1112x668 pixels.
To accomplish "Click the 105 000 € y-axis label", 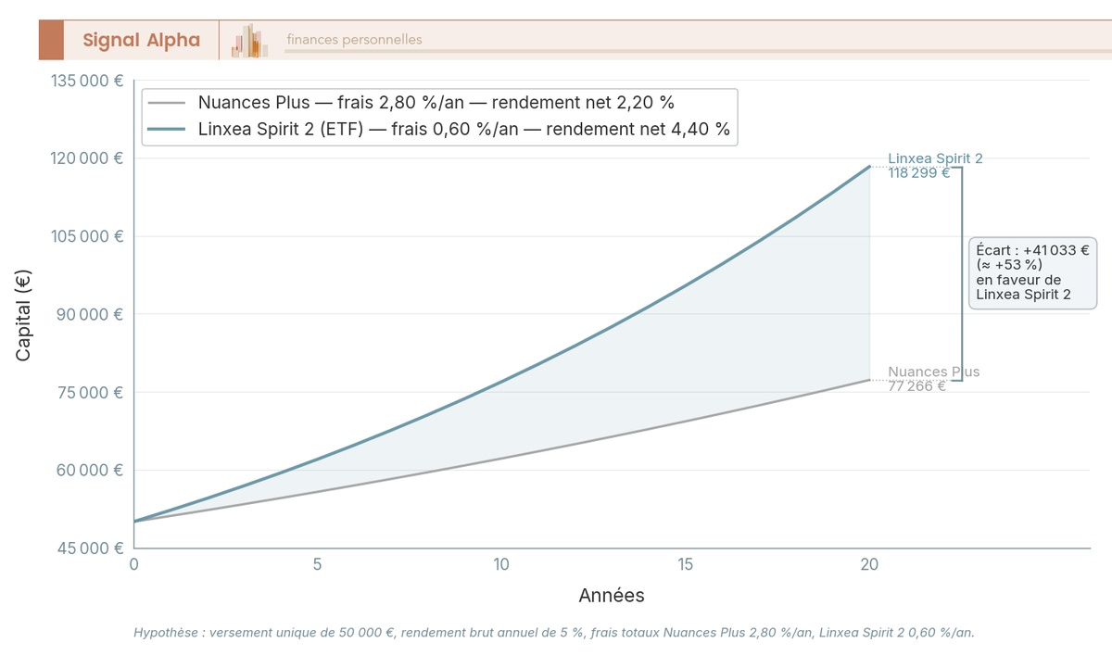I will coord(86,236).
